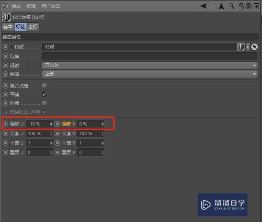Click the 偏移 V stepper arrows
The image size is (262, 222).
point(103,124)
